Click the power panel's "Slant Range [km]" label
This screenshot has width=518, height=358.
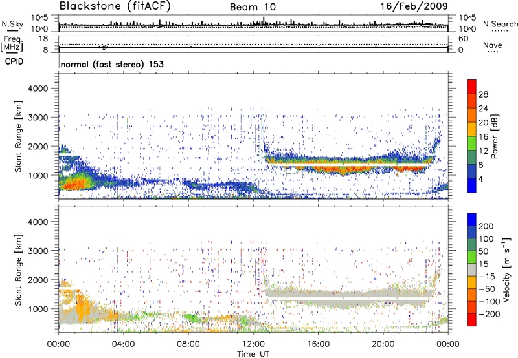click(18, 136)
